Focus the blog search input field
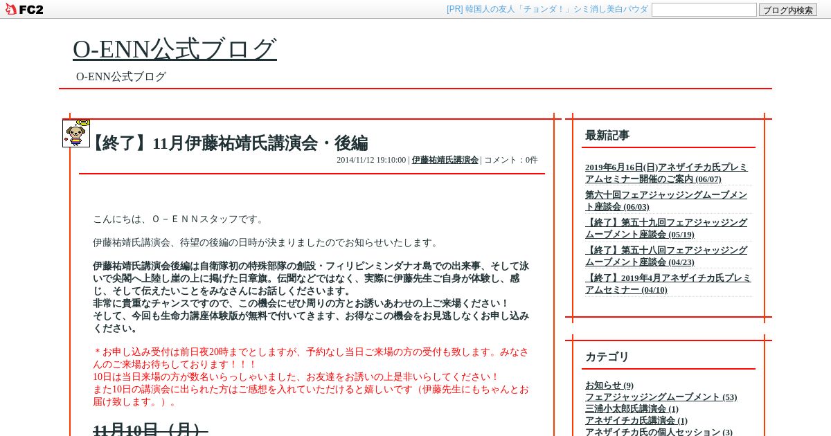 (704, 10)
